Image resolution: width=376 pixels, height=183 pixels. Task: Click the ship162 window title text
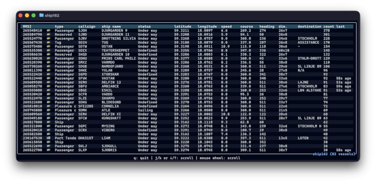pos(52,16)
